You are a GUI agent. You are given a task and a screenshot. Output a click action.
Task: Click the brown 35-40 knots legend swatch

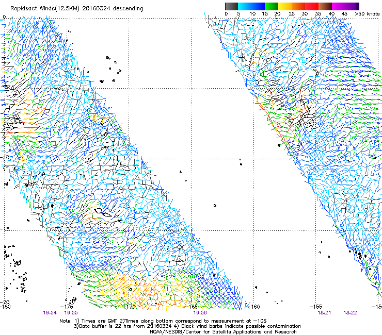pos(325,6)
